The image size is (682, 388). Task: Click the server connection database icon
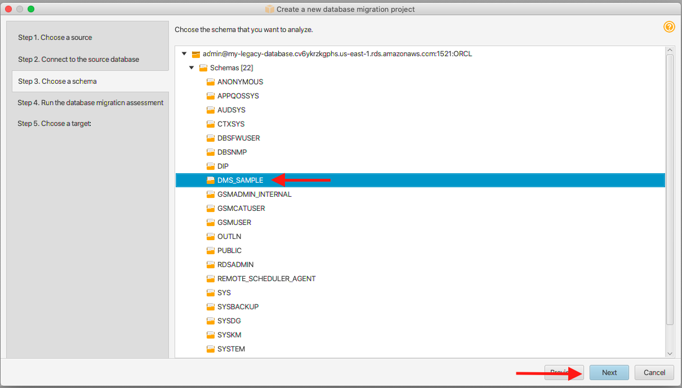[196, 54]
